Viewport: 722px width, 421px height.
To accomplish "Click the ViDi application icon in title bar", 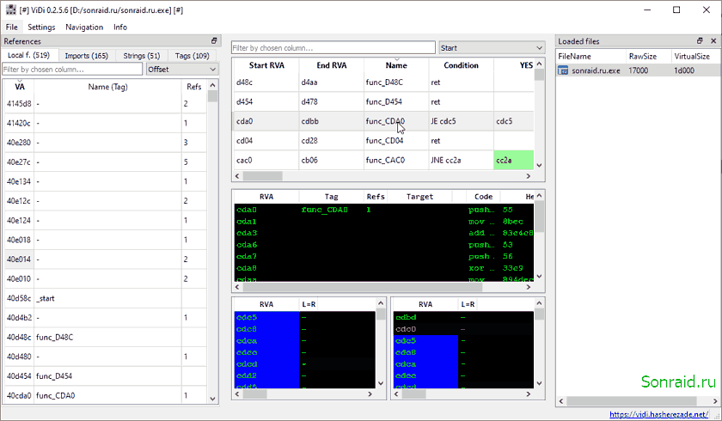I will pos(10,9).
